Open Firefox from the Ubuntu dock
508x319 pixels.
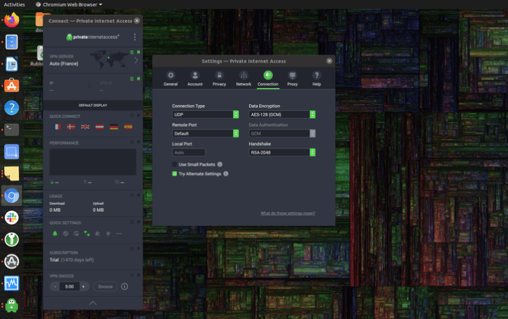click(11, 21)
